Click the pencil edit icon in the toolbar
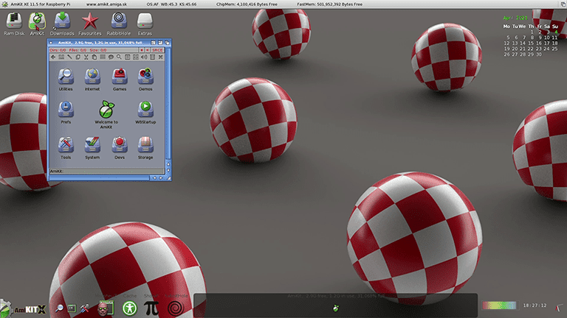 (x=69, y=57)
